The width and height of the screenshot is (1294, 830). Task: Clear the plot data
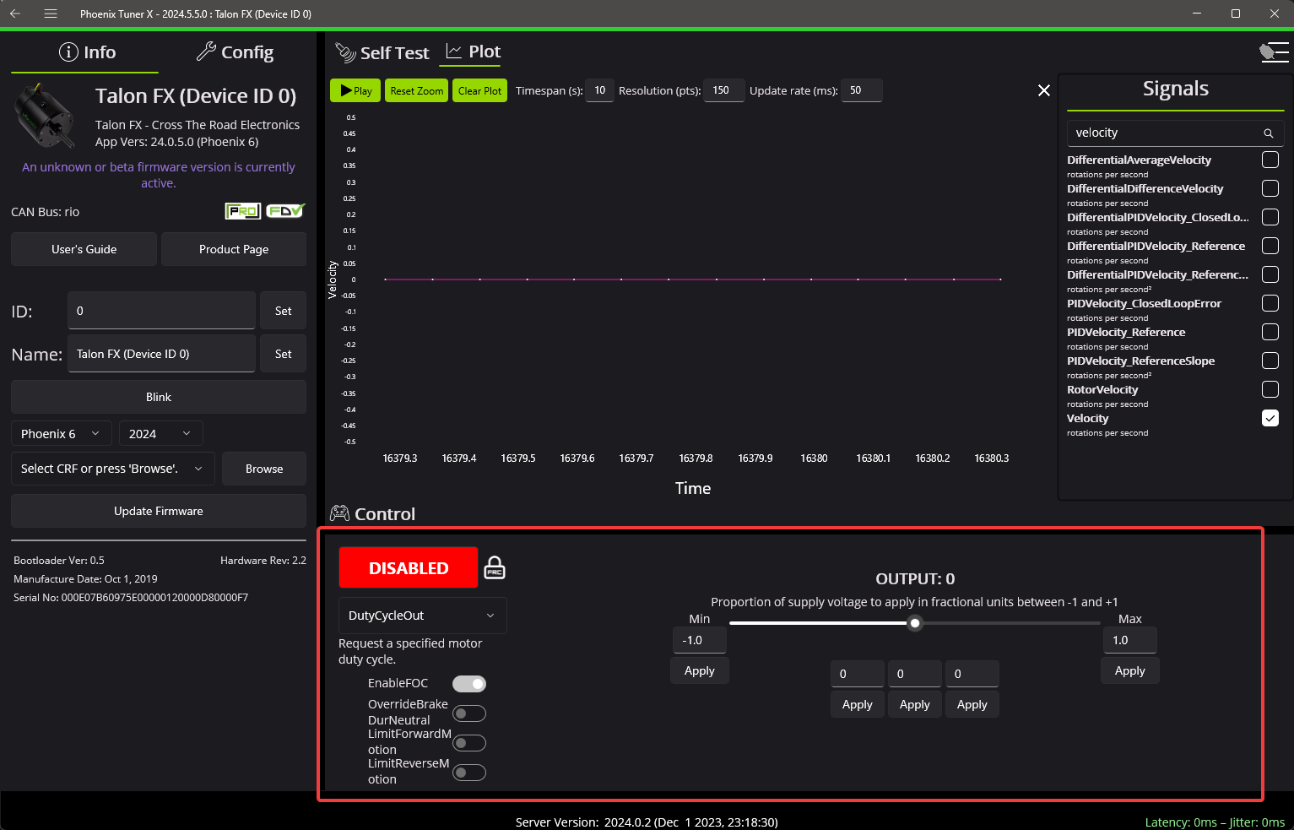(x=479, y=90)
